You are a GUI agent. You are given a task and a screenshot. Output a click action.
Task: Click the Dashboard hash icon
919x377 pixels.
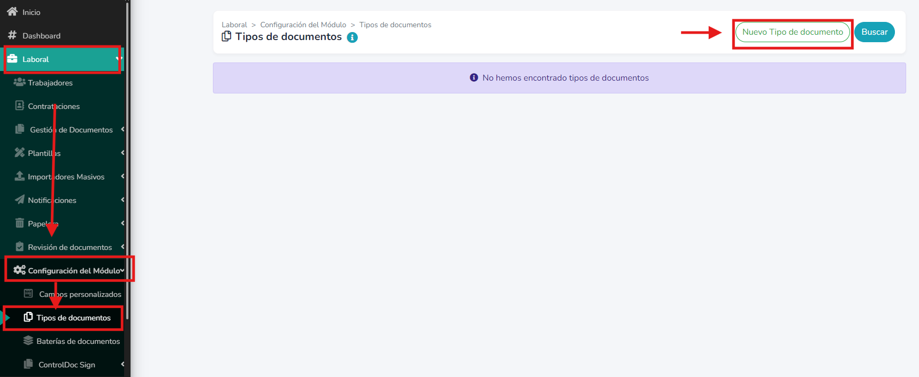(x=12, y=35)
